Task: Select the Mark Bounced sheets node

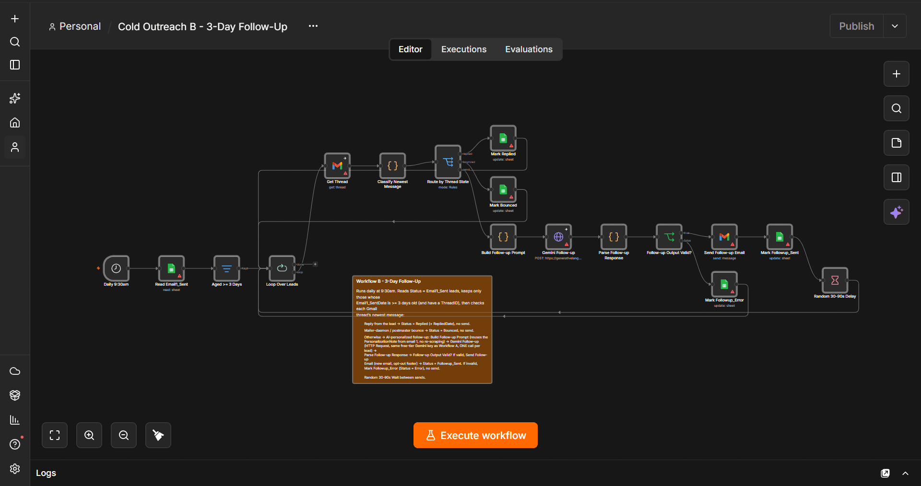Action: pyautogui.click(x=503, y=189)
